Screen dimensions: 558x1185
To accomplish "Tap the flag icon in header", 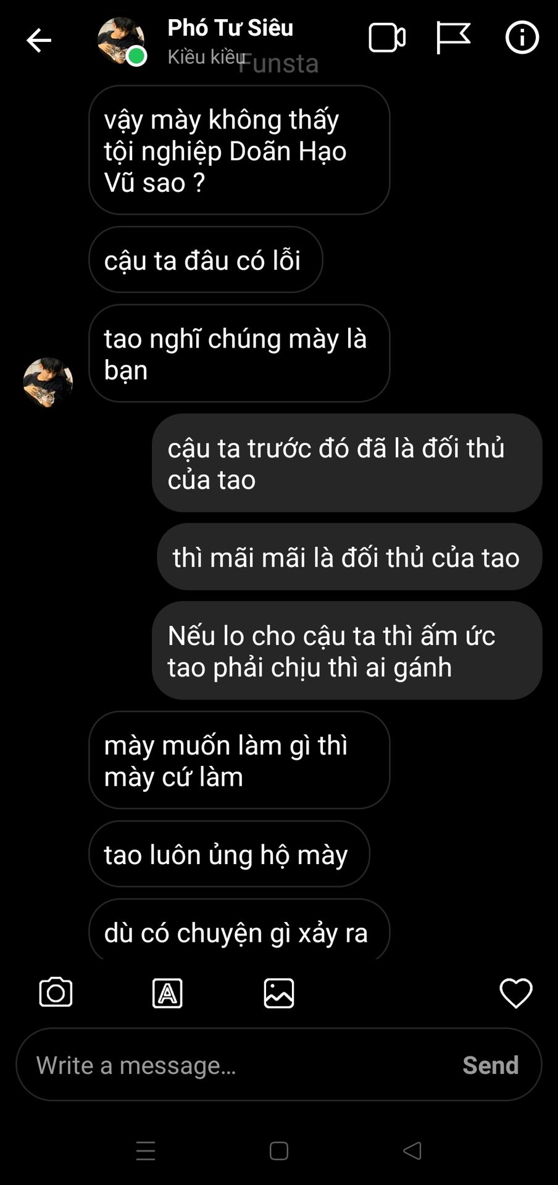I will click(x=453, y=38).
